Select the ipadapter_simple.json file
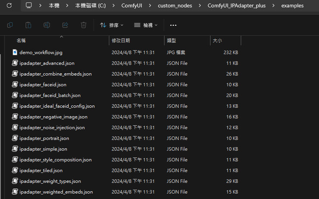319x199 pixels. [43, 149]
